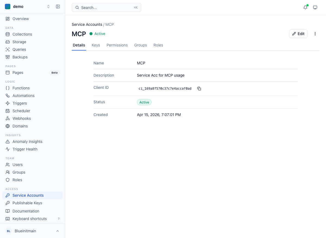The height and width of the screenshot is (238, 326).
Task: Click the Keyboard shortcuts keyboard icon
Action: [x=8, y=219]
